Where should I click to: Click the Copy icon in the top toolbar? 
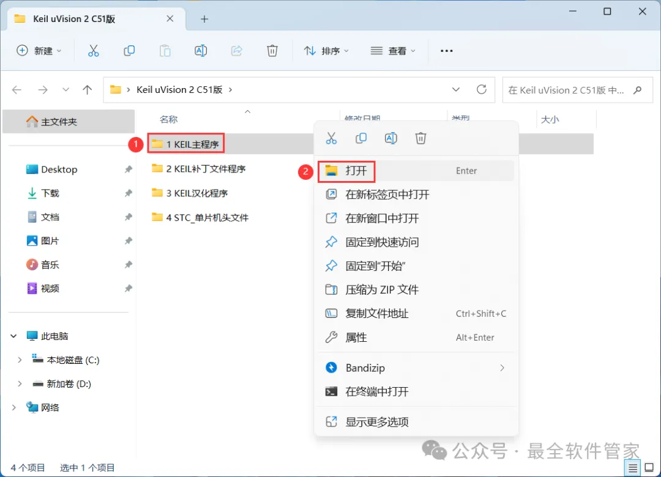129,51
